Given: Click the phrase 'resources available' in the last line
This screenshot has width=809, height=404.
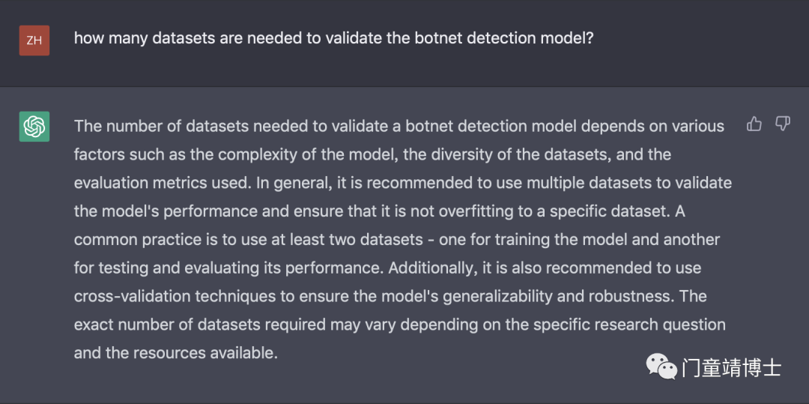Looking at the screenshot, I should 205,353.
